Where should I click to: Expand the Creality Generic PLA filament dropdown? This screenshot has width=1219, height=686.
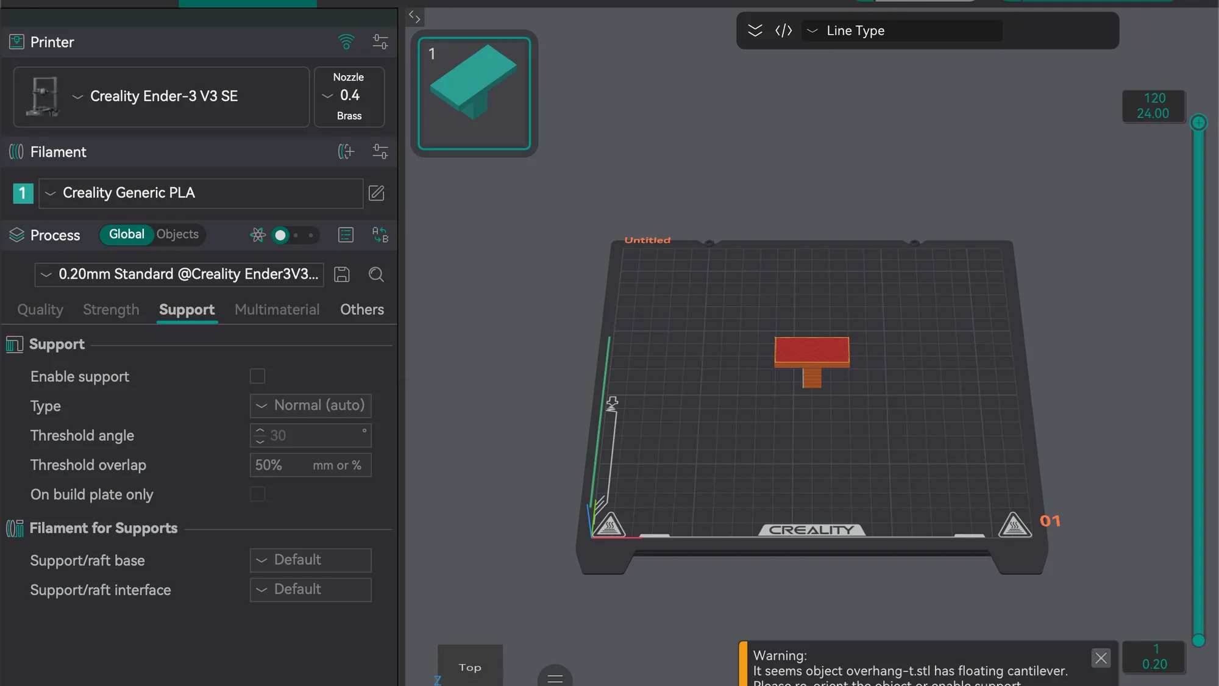pos(201,193)
